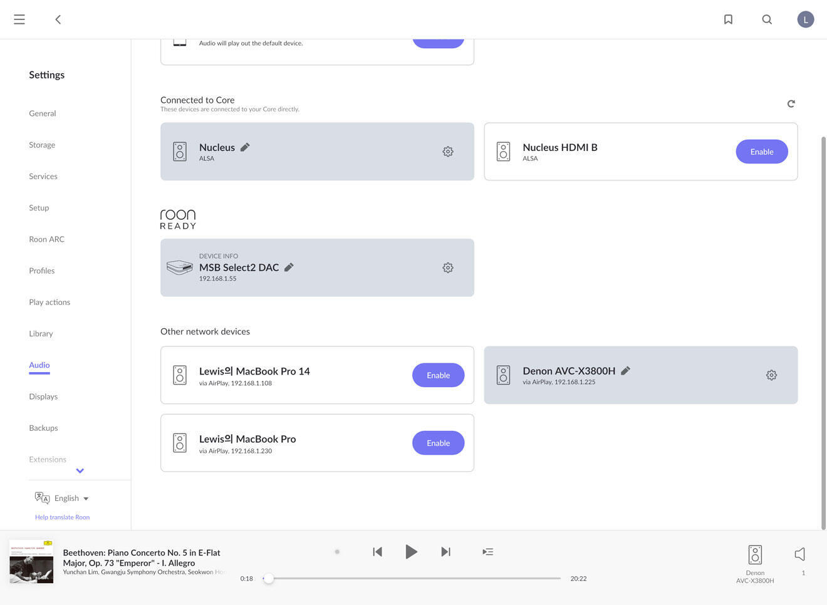Enable Lewis의 MacBook Pro 14 device
This screenshot has width=827, height=605.
click(x=439, y=375)
